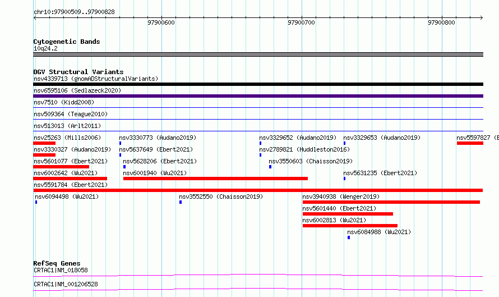This screenshot has height=297, width=499.
Task: Select blue marker under nsv3552550
Action: click(181, 202)
